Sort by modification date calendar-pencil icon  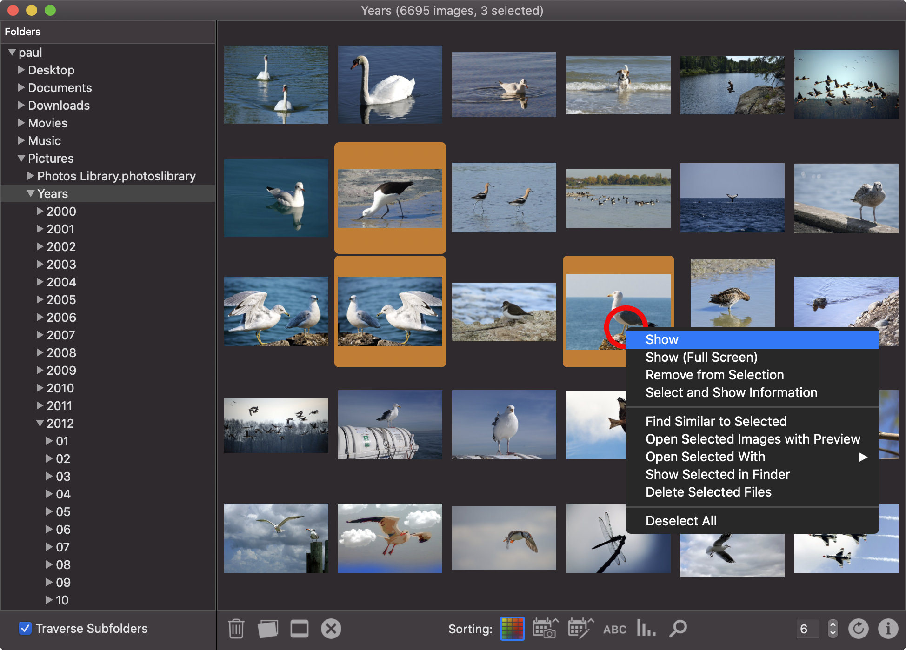pyautogui.click(x=581, y=628)
